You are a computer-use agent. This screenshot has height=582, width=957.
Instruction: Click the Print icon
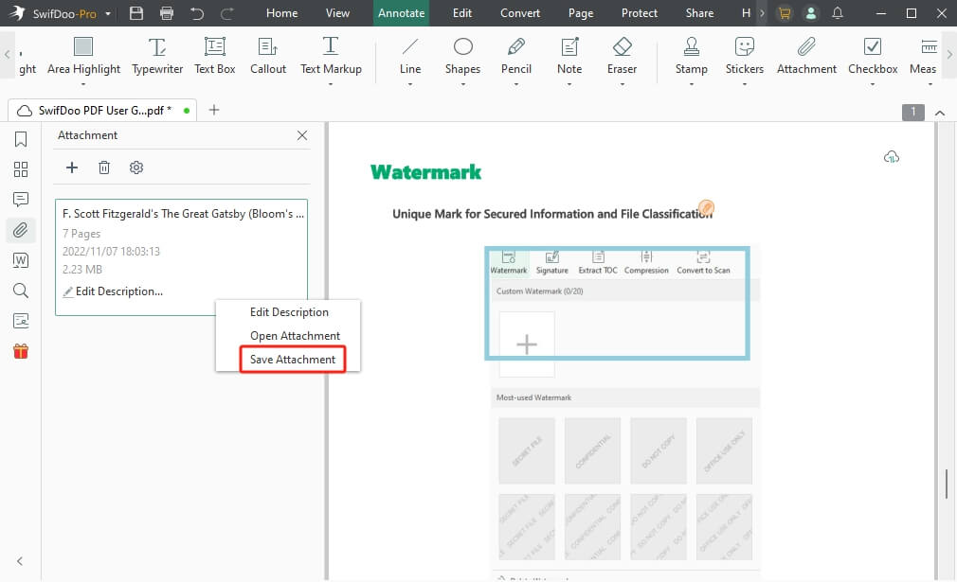coord(166,13)
